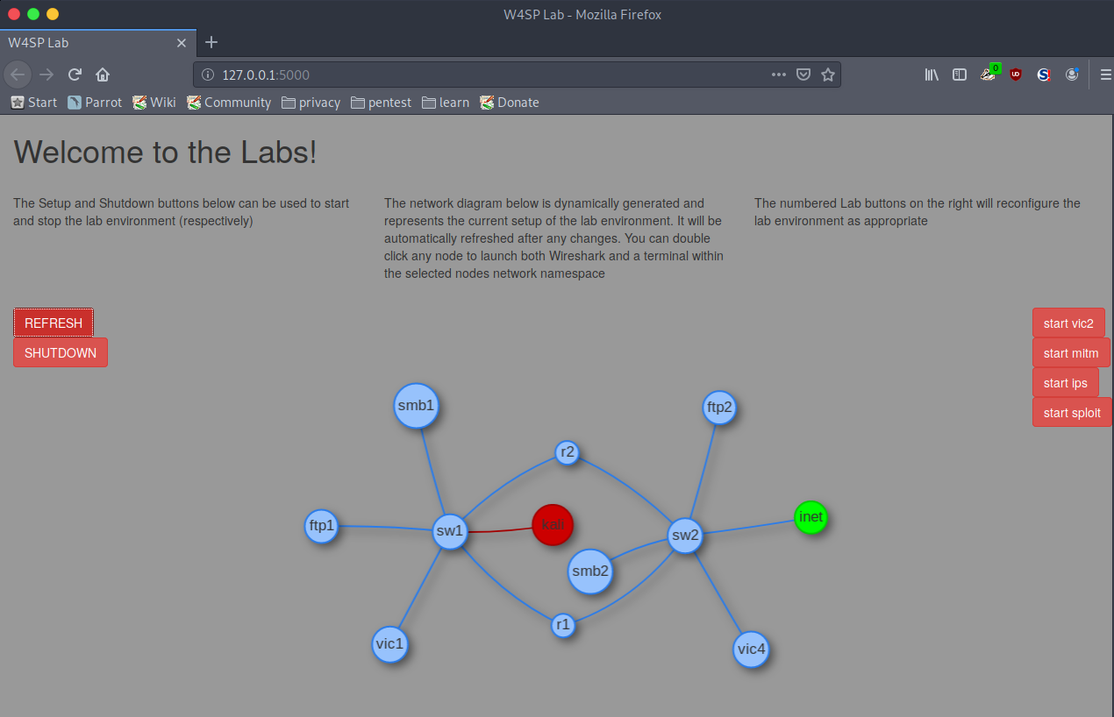Screen dimensions: 1114x717
Task: Expand the learn bookmarks folder
Action: coord(446,103)
